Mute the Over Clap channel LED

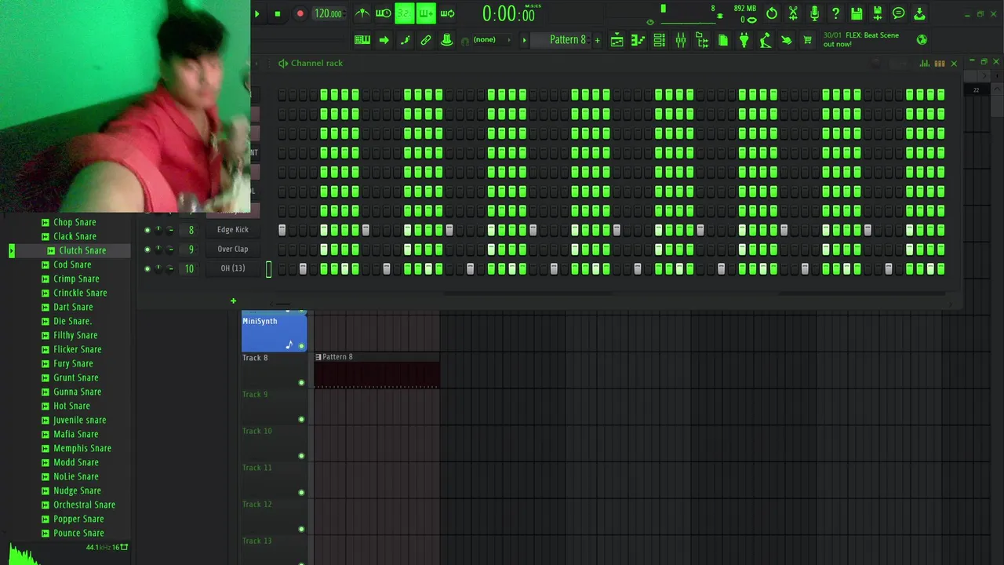(x=147, y=249)
